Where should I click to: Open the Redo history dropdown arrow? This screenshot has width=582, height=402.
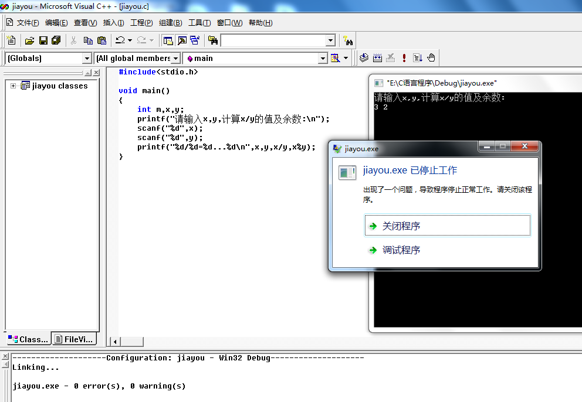pyautogui.click(x=151, y=40)
